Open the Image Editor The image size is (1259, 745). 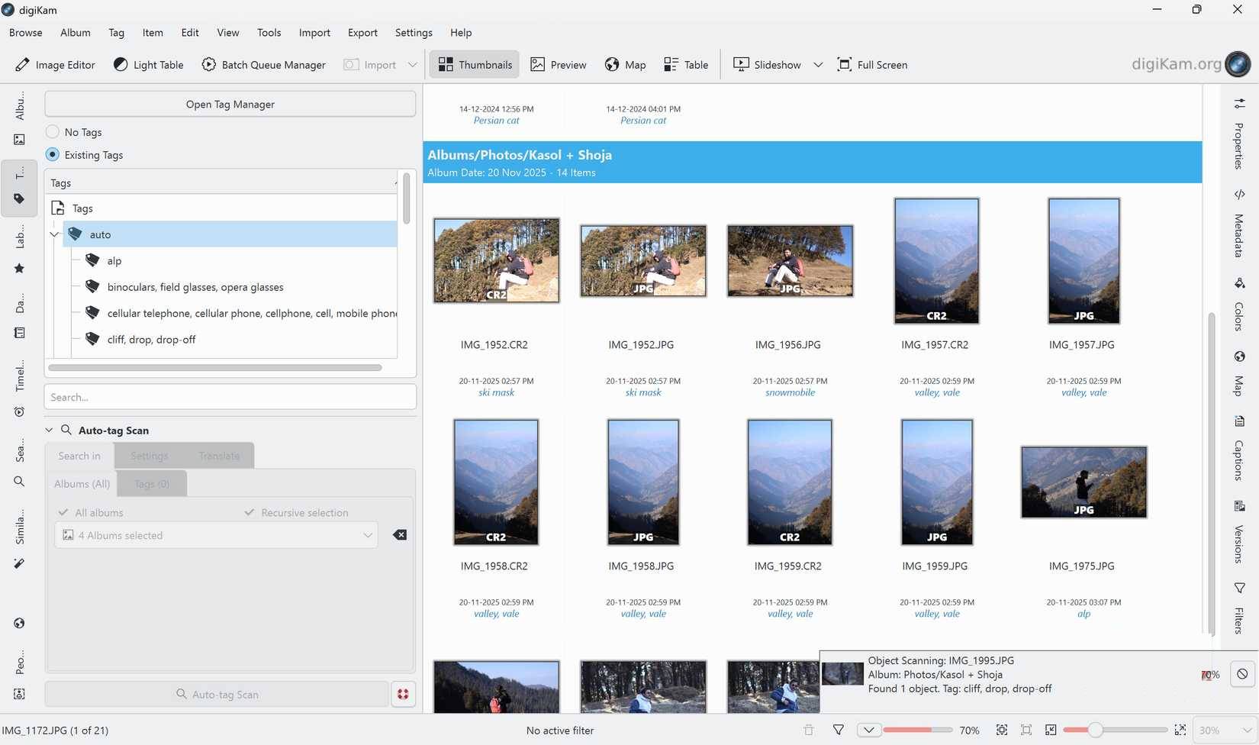point(54,65)
